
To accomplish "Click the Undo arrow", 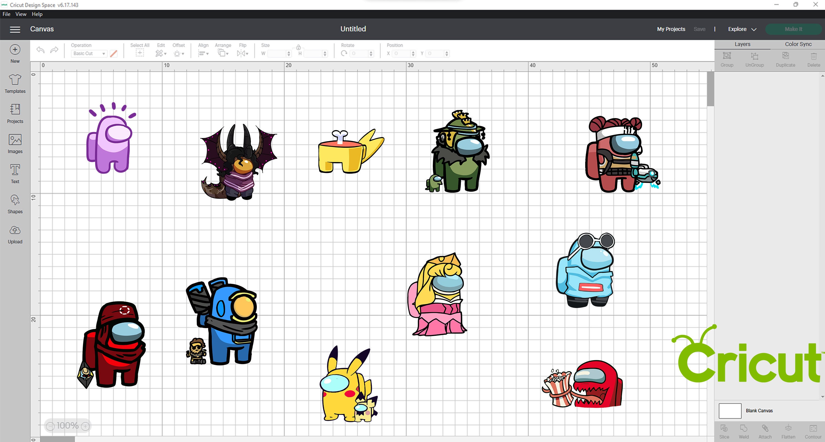I will point(40,50).
